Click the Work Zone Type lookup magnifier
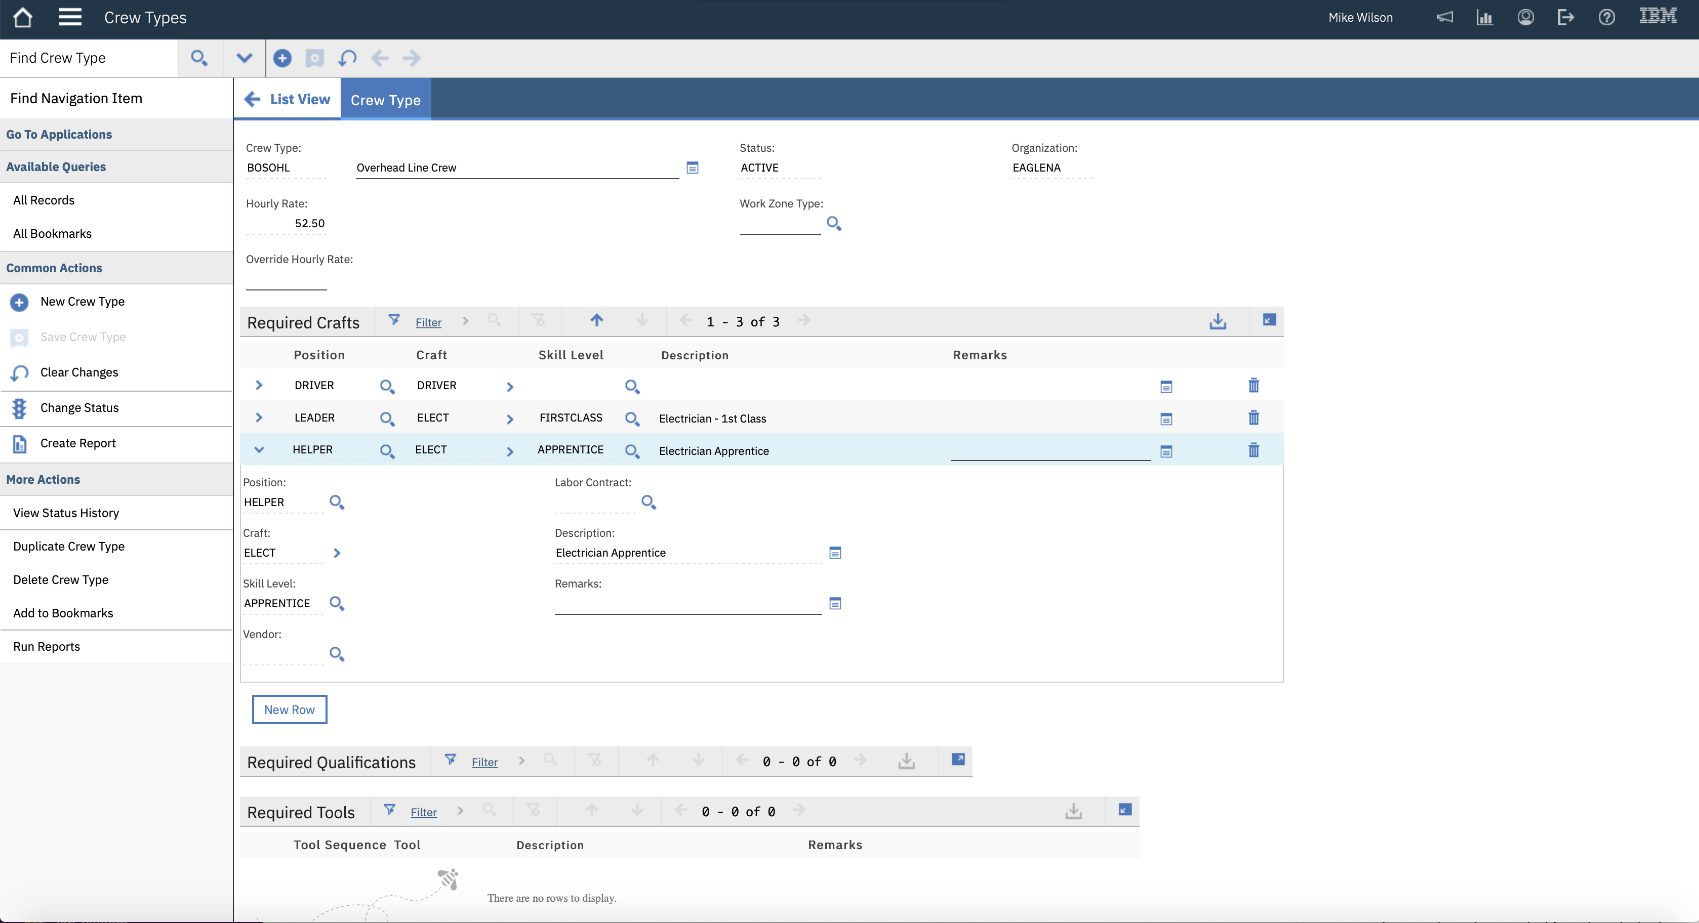 [x=834, y=224]
